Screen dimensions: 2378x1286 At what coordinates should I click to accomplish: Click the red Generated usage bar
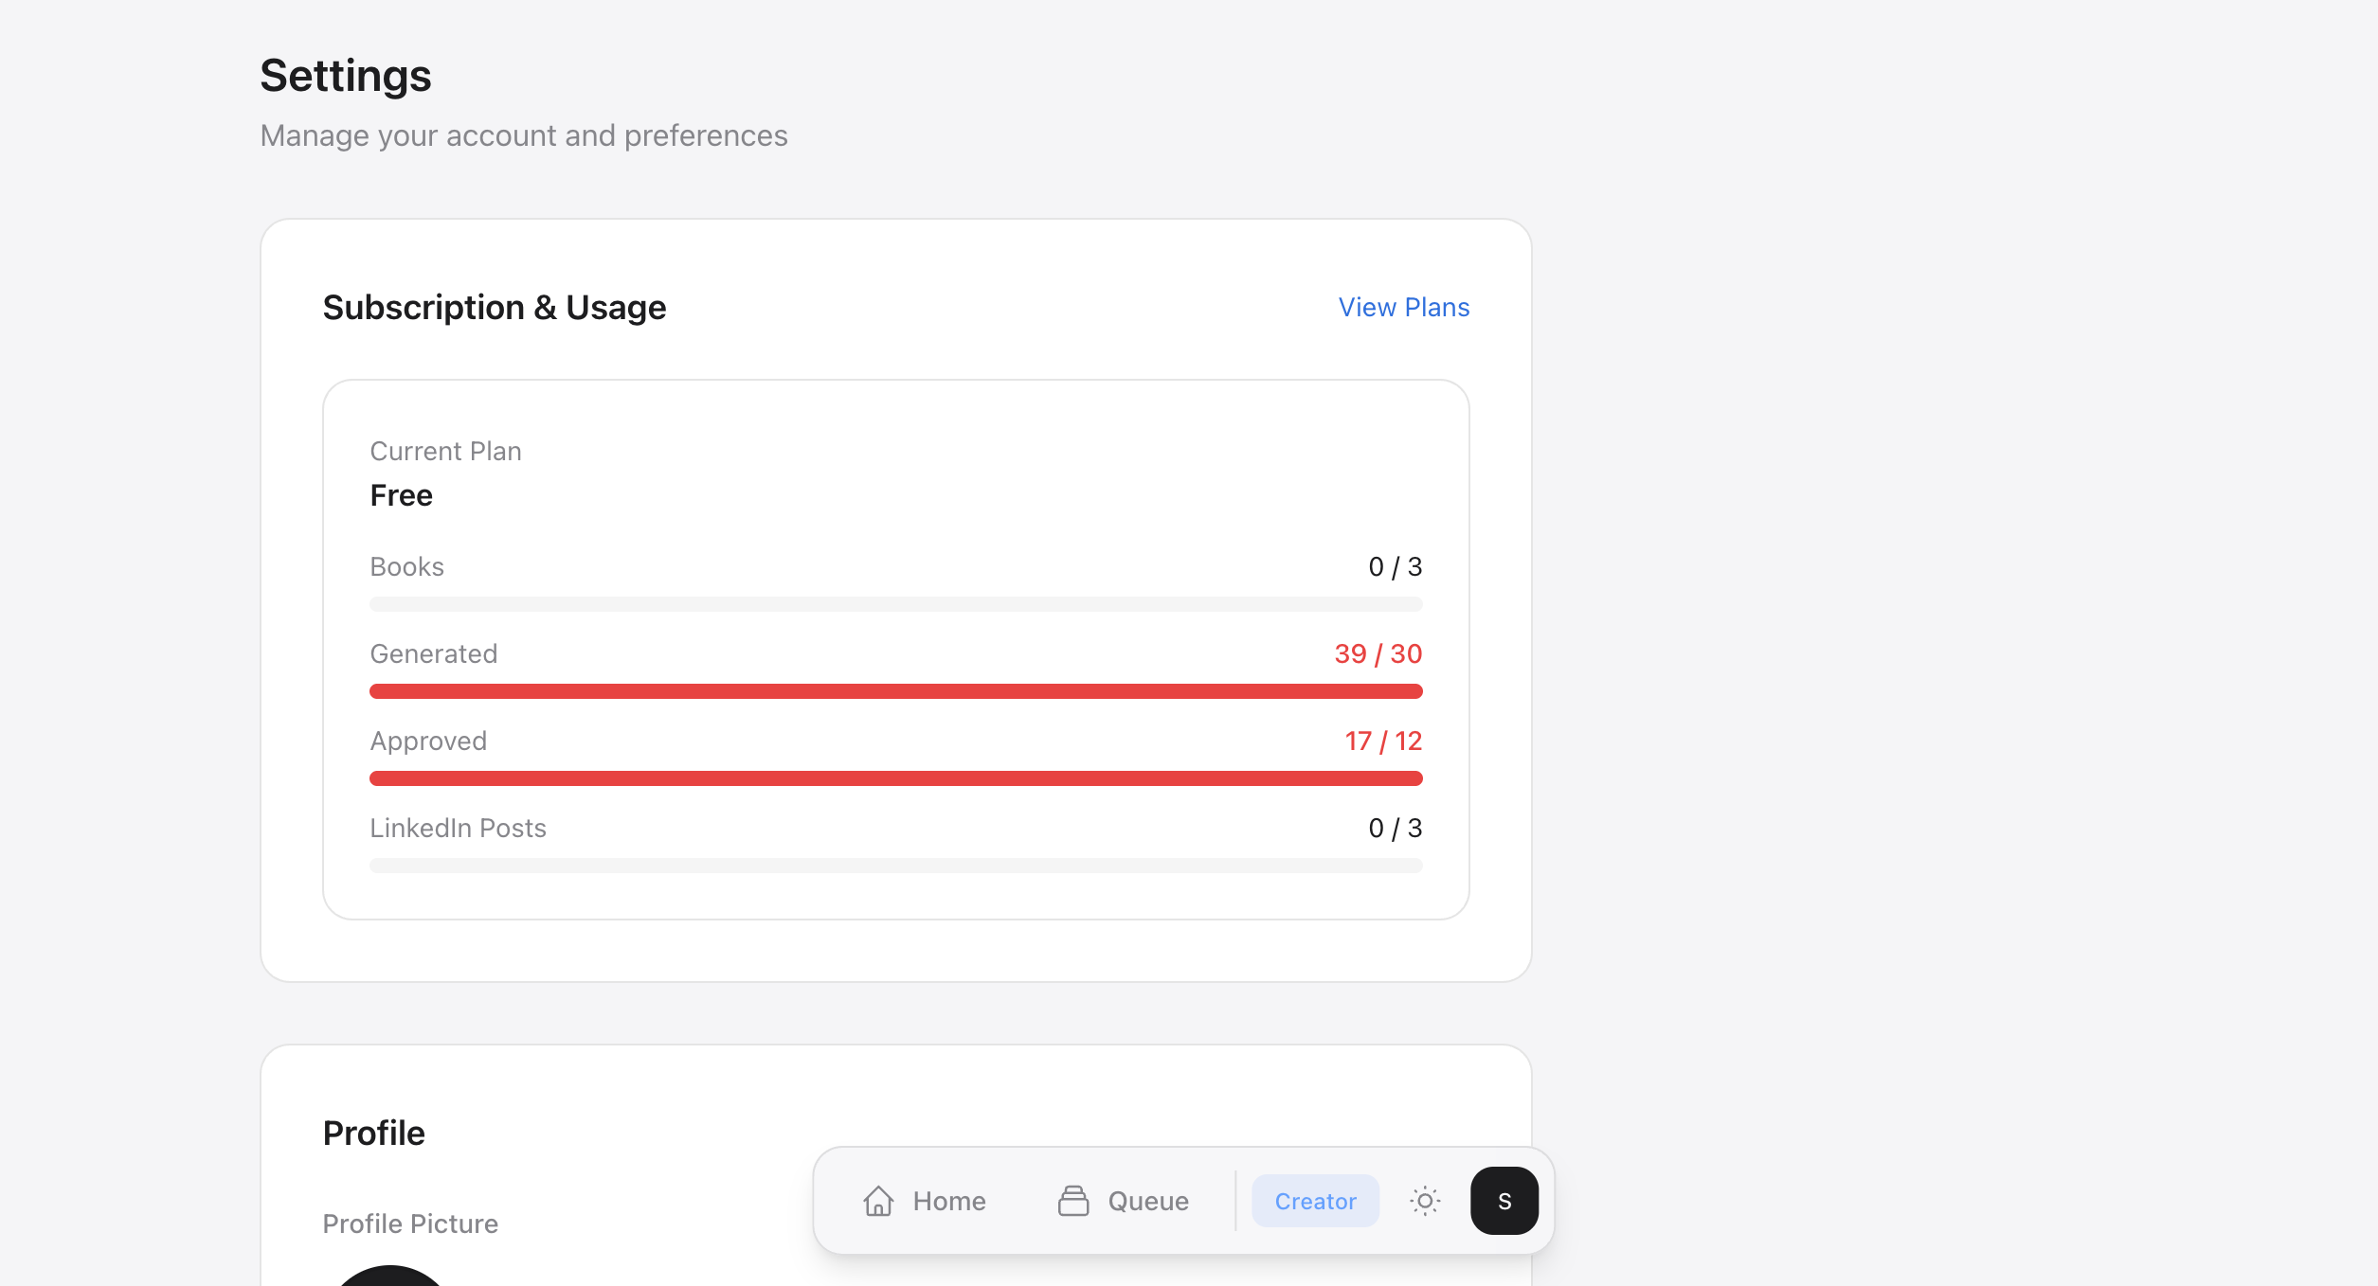tap(895, 691)
